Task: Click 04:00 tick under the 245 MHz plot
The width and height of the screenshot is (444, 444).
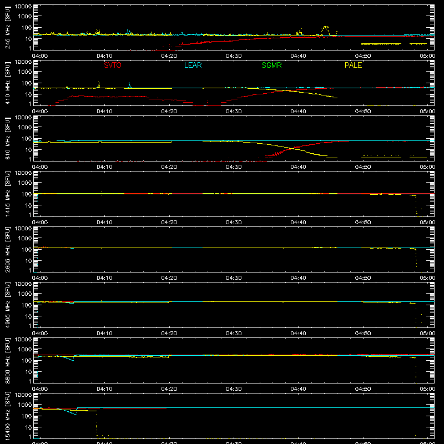Action: (39, 56)
